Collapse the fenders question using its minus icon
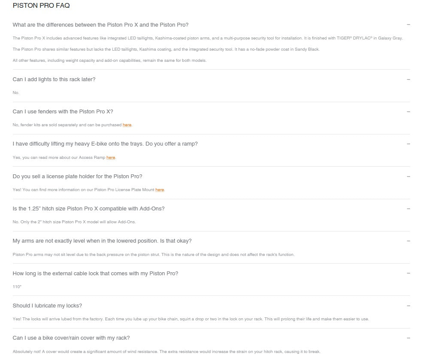This screenshot has width=435, height=356. click(x=408, y=112)
